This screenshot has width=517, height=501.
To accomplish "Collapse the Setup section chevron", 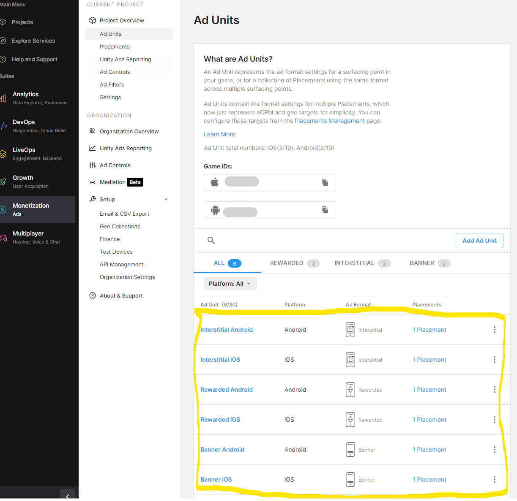I will pyautogui.click(x=166, y=199).
